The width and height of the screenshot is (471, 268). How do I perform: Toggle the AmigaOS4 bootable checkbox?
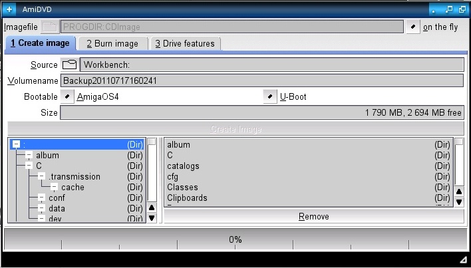(x=67, y=96)
